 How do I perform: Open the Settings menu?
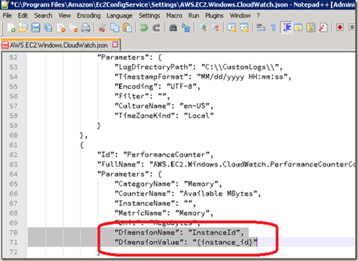[149, 15]
